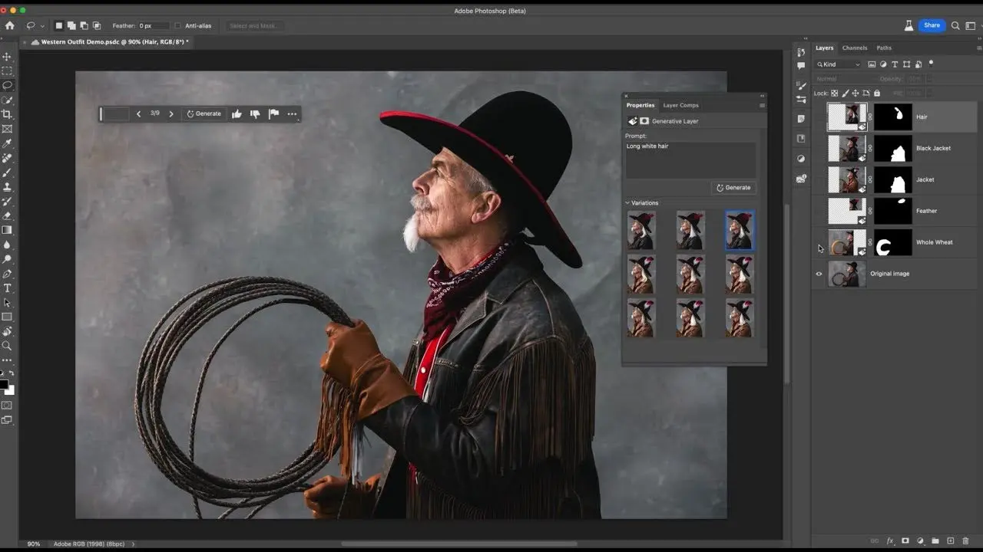Select the Crop tool

click(x=8, y=115)
